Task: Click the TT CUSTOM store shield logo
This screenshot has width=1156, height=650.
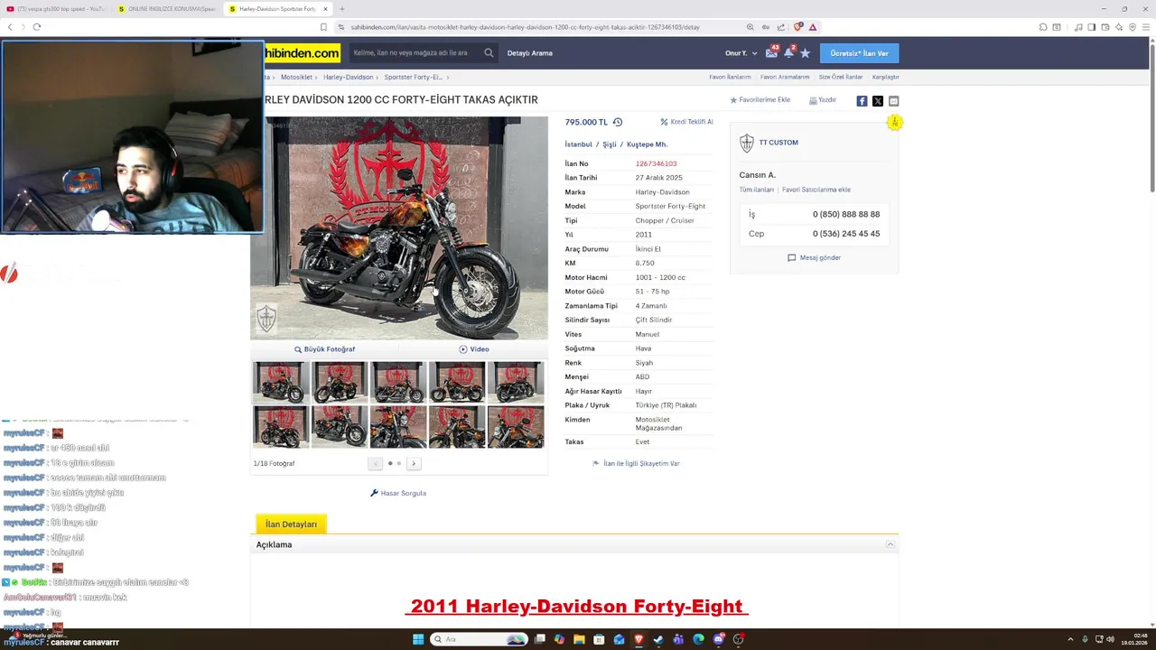Action: 746,143
